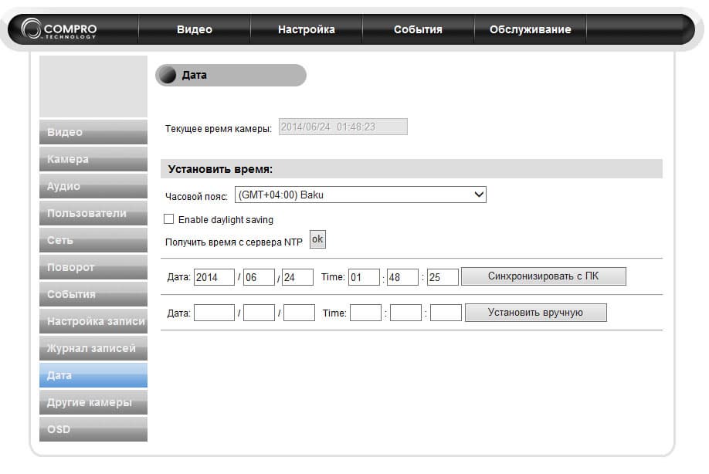Click the empty manual hour field
This screenshot has height=474, width=709.
tap(366, 313)
